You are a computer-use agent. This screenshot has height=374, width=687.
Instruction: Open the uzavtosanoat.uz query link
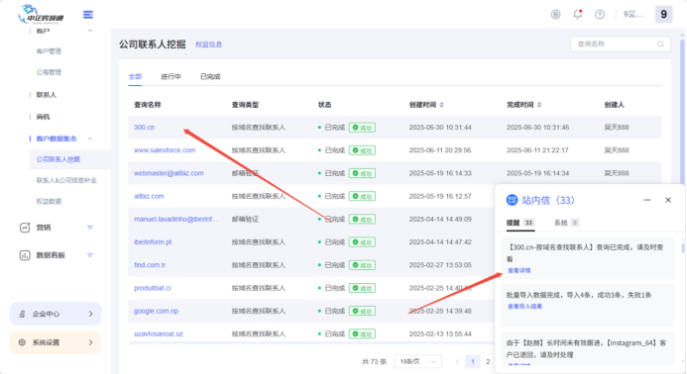coord(159,333)
